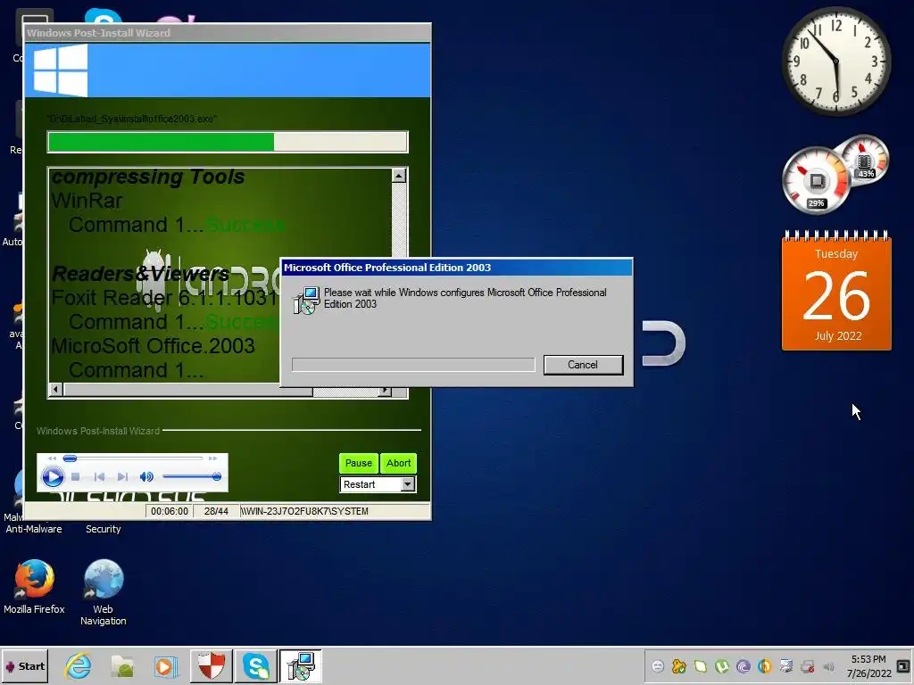The image size is (914, 685).
Task: Click the 00:06:00 elapsed time status cell
Action: point(169,511)
